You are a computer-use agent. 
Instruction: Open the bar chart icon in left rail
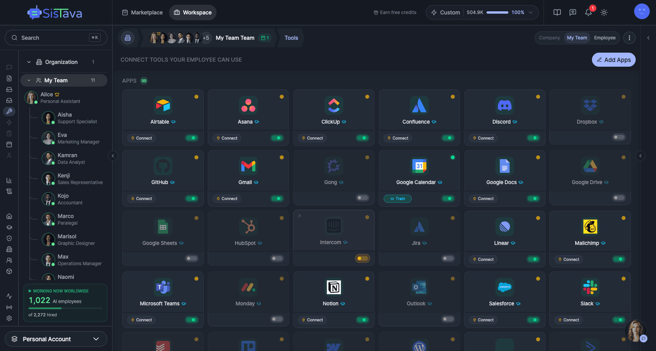pos(9,181)
